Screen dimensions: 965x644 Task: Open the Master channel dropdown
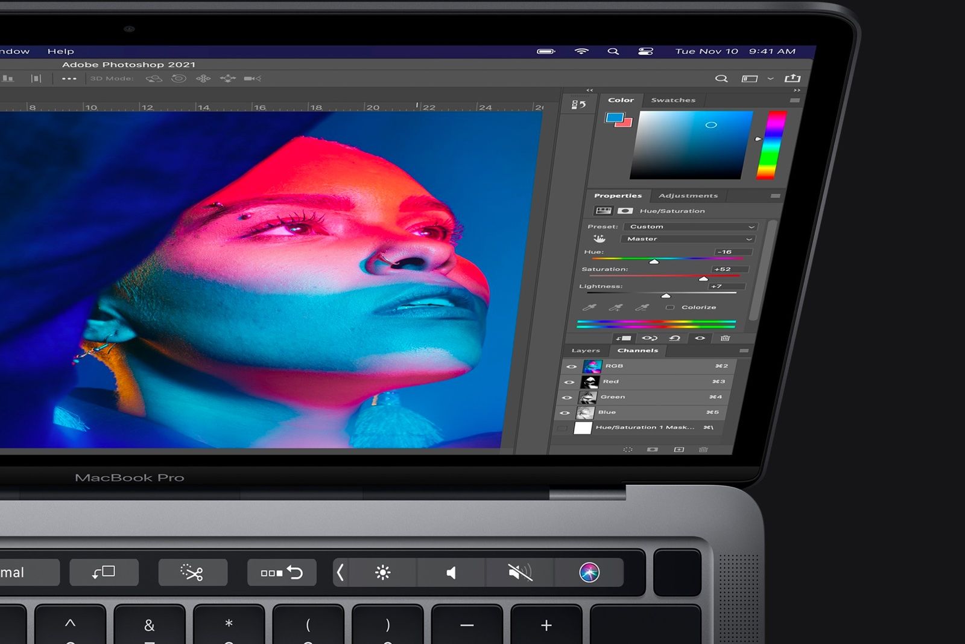click(688, 238)
